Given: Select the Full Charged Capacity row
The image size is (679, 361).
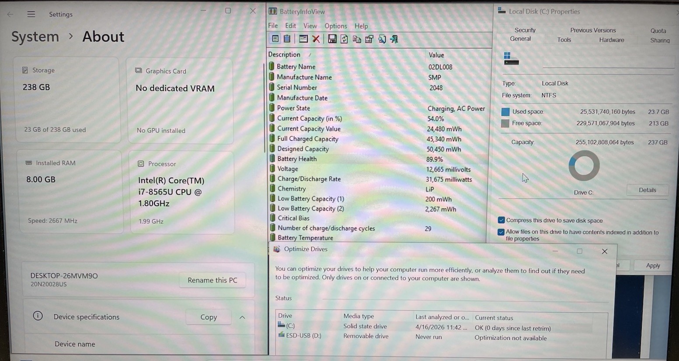Looking at the screenshot, I should point(378,139).
